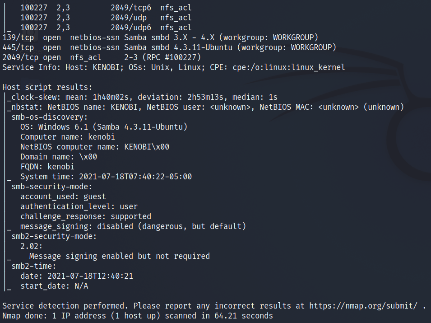Select the smb-security-mode section heading
This screenshot has height=323, width=431.
pyautogui.click(x=52, y=186)
